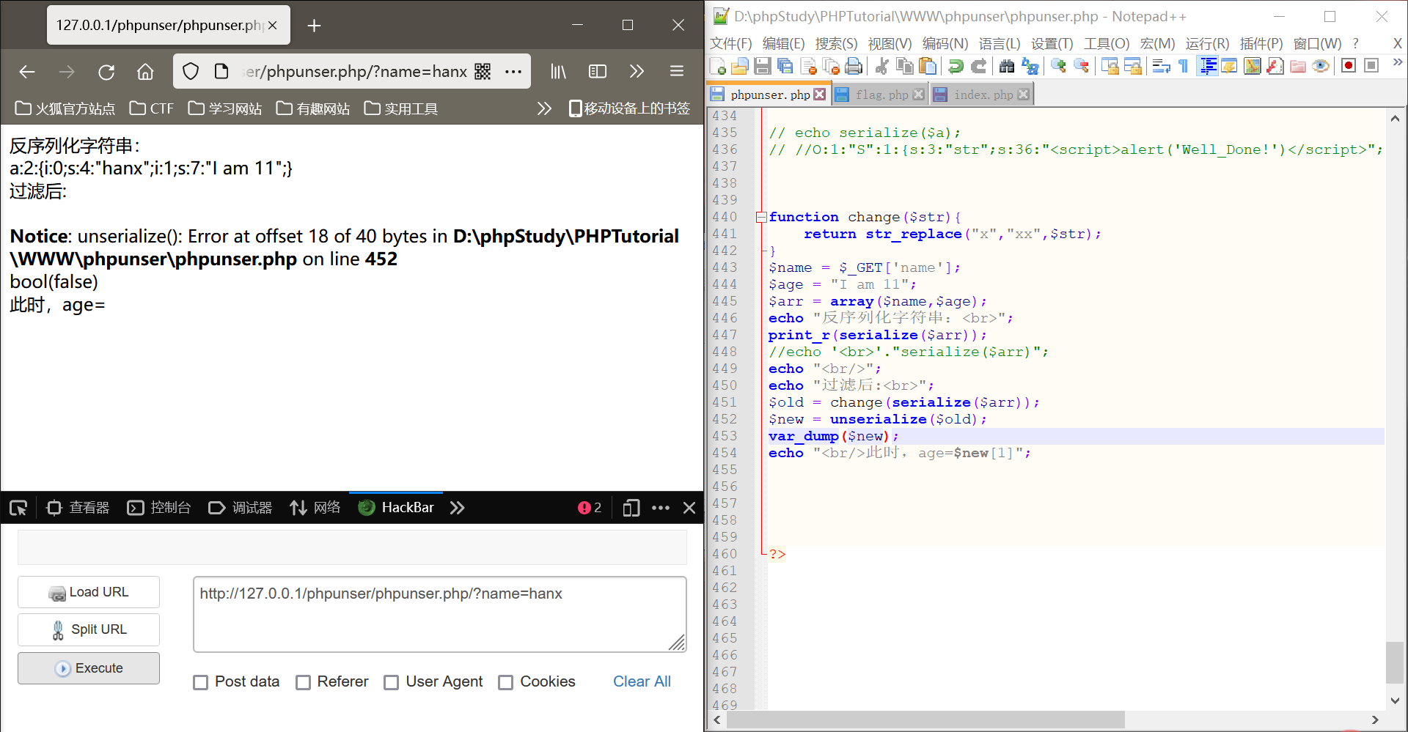Enable Post data checkbox
The height and width of the screenshot is (732, 1408).
pyautogui.click(x=201, y=682)
